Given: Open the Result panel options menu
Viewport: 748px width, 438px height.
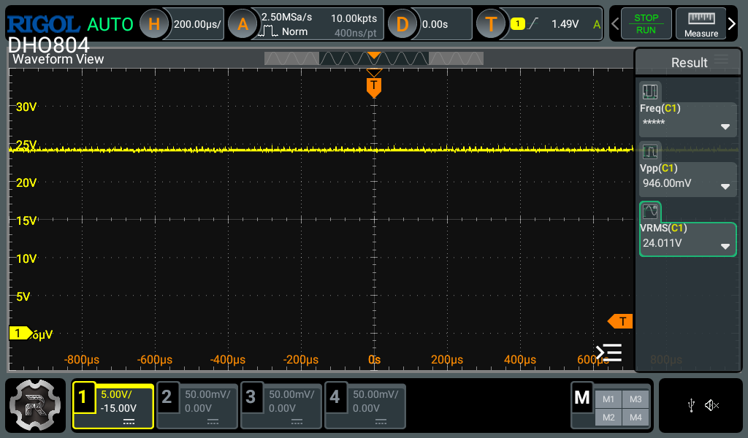Looking at the screenshot, I should [x=721, y=61].
